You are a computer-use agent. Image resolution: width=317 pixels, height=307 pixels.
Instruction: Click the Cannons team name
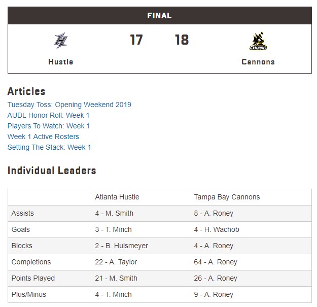click(x=258, y=62)
